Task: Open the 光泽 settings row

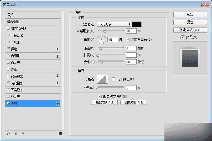Action: pyautogui.click(x=33, y=69)
